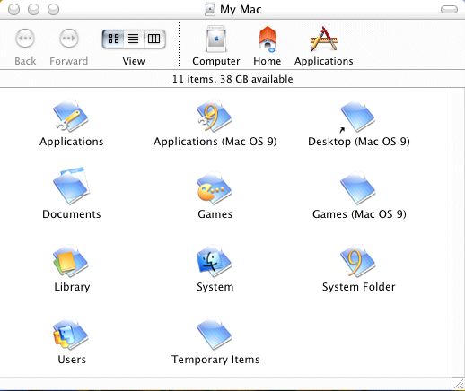Open the System folder with Finder face
The width and height of the screenshot is (465, 391).
[215, 262]
